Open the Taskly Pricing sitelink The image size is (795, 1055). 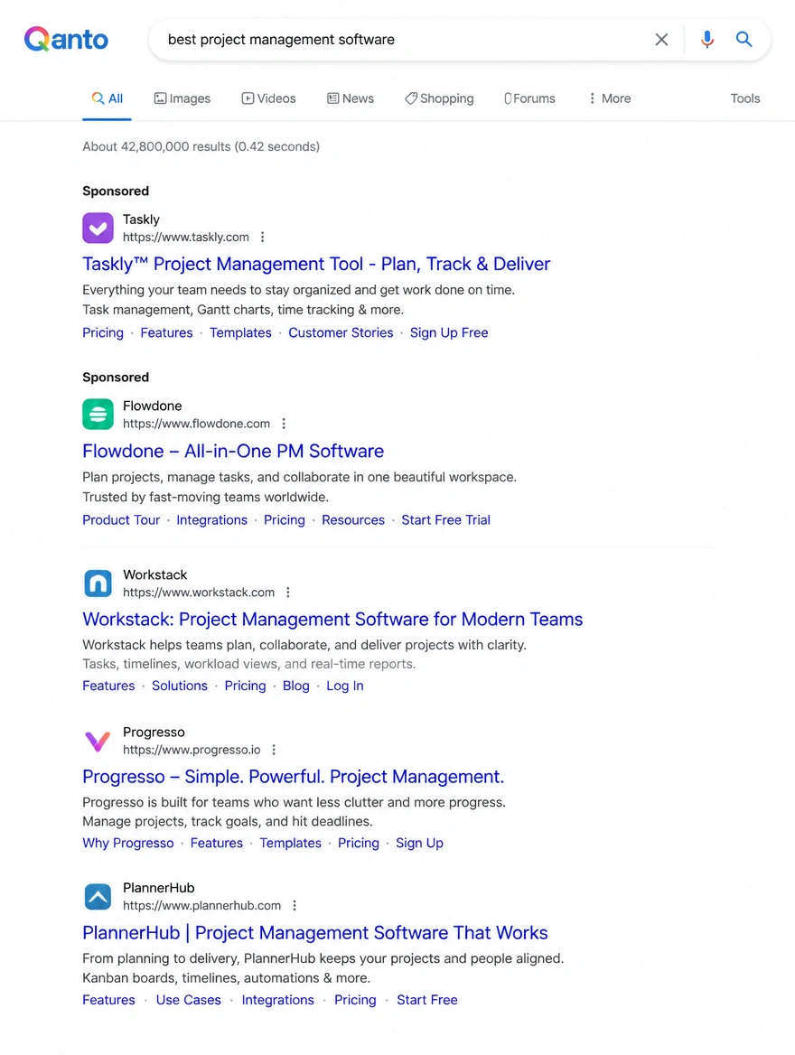click(103, 332)
